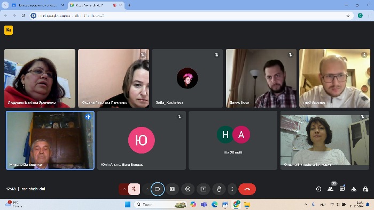
Task: Open more options three-dot menu
Action: tap(232, 189)
